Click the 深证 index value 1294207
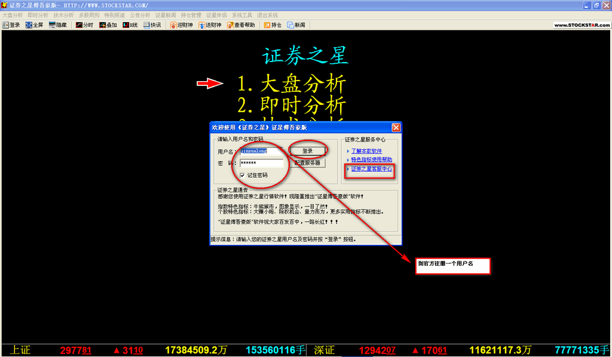 click(x=378, y=350)
